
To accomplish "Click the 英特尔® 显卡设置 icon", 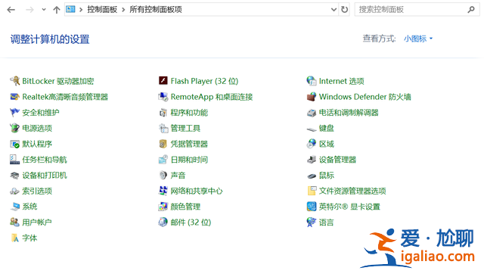I will tap(312, 207).
